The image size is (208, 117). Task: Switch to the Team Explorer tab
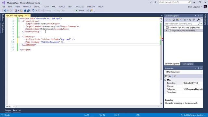187,64
